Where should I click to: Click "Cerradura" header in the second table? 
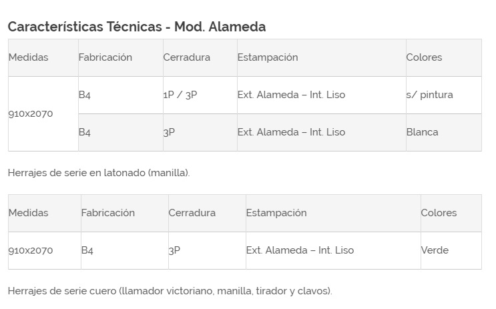click(192, 213)
